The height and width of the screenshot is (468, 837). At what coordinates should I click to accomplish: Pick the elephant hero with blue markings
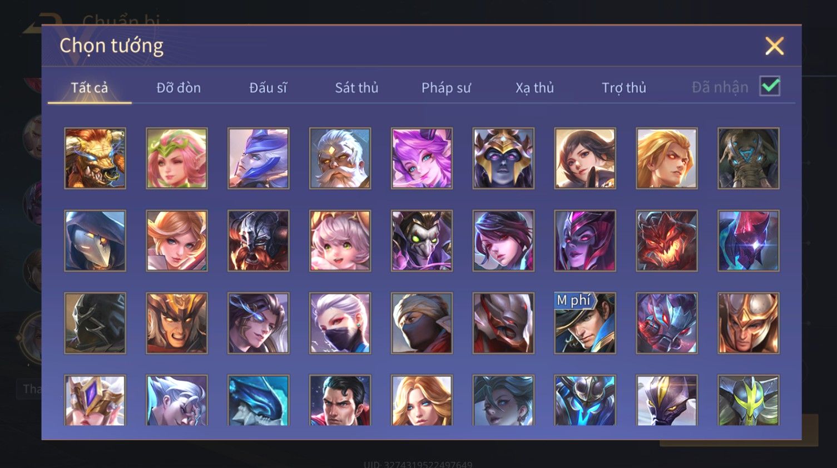pos(748,159)
